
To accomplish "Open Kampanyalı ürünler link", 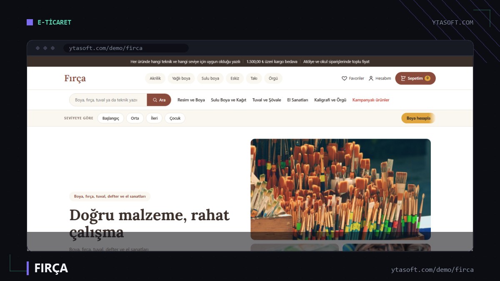I will click(371, 100).
